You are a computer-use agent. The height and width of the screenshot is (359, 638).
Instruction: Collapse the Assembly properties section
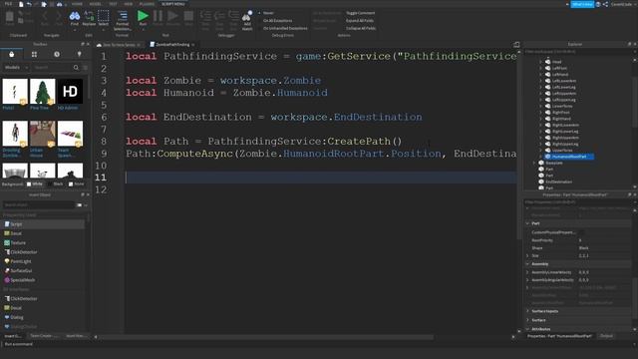point(527,264)
